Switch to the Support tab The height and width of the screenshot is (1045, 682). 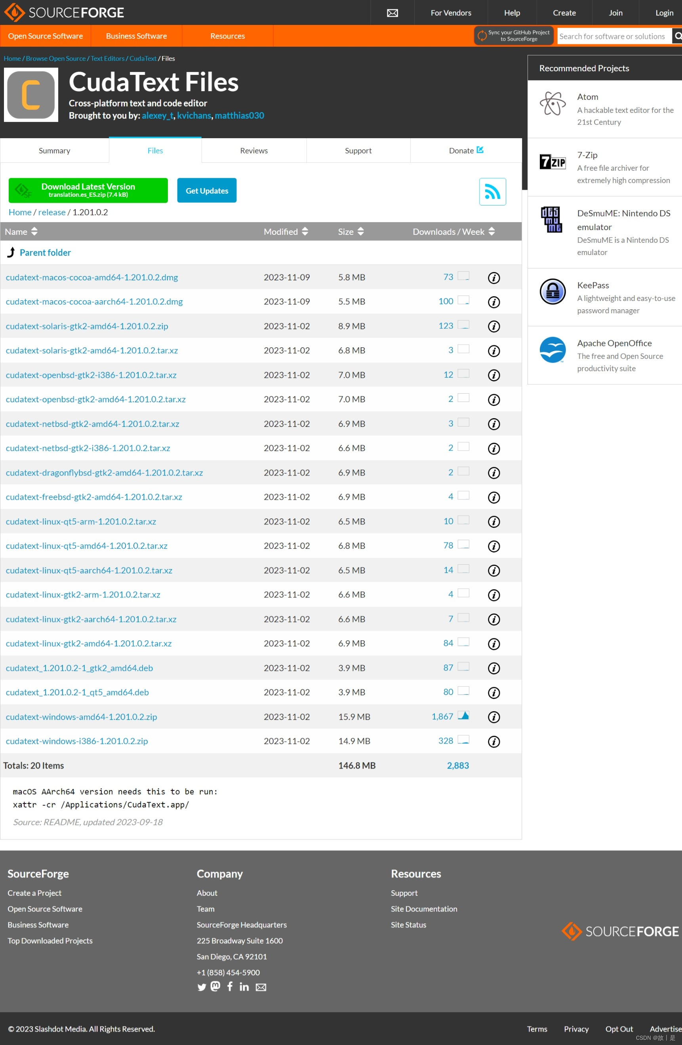coord(358,150)
